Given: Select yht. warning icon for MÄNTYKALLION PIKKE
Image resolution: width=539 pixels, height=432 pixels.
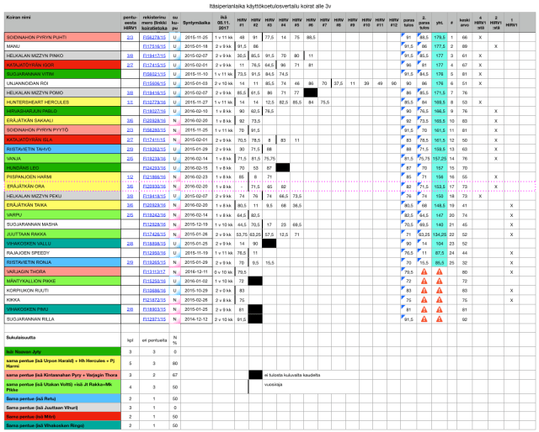Looking at the screenshot, I should (x=440, y=281).
